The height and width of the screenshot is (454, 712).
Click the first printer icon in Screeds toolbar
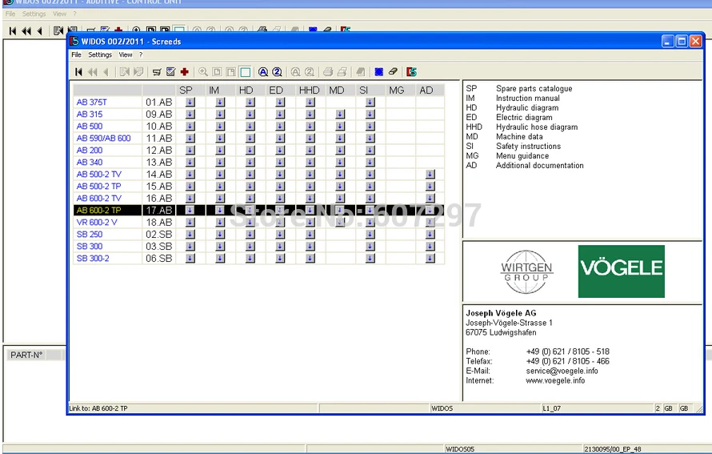coord(328,72)
